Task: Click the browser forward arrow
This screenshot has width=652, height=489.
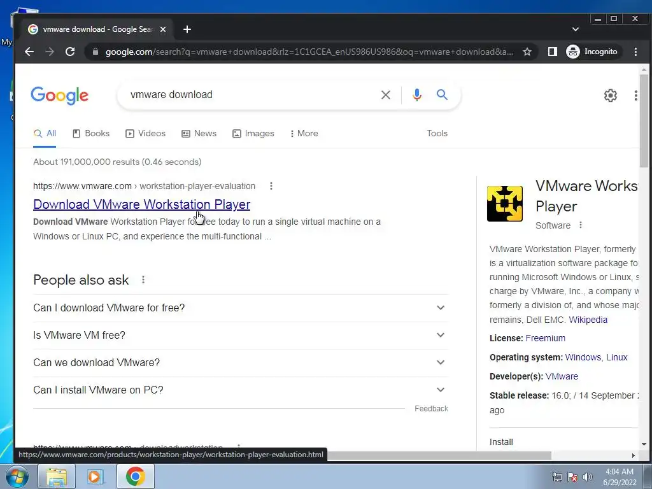Action: pos(50,52)
